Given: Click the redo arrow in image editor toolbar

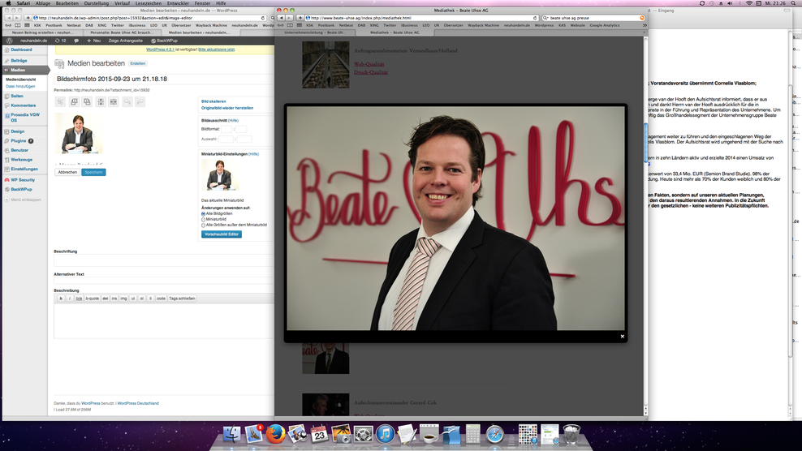Looking at the screenshot, I should 140,101.
